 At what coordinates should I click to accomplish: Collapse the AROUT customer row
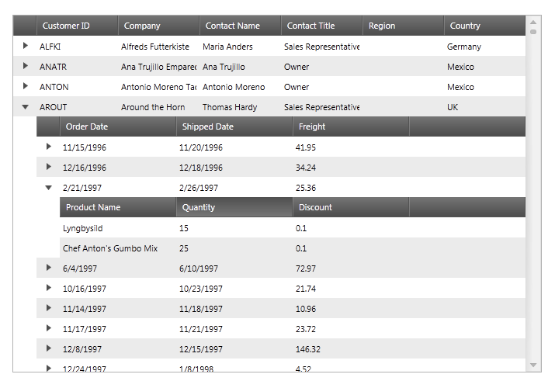click(25, 107)
